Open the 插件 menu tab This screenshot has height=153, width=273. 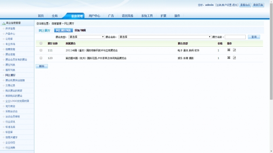point(177,16)
